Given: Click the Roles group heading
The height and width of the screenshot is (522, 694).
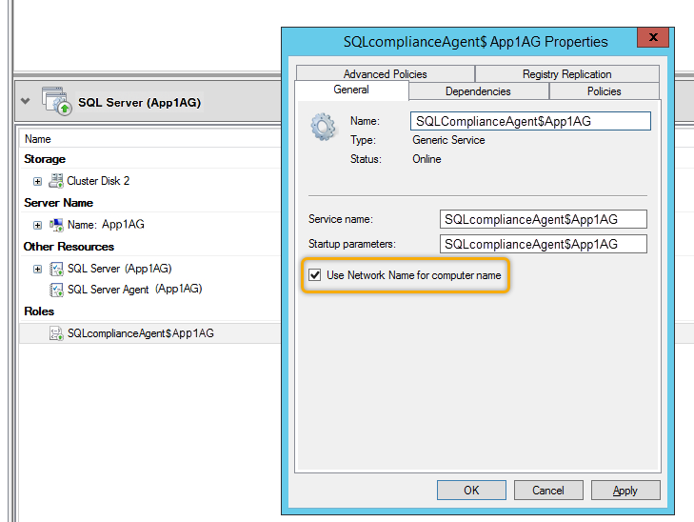Looking at the screenshot, I should 39,311.
